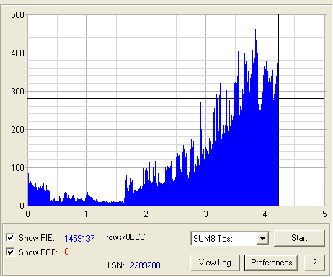Uncheck the Show PIE checkbox
The image size is (333, 277).
click(10, 238)
